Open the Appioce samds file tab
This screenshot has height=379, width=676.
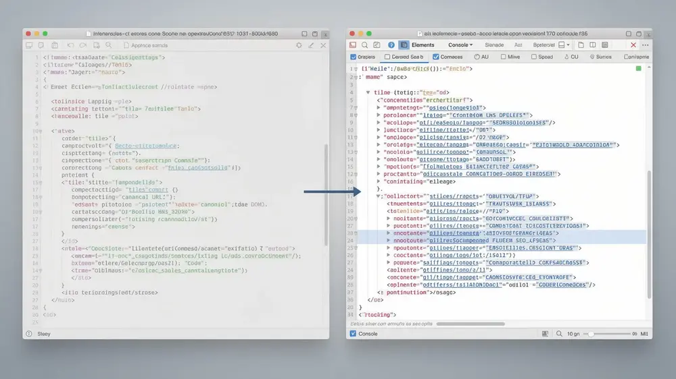pyautogui.click(x=145, y=45)
